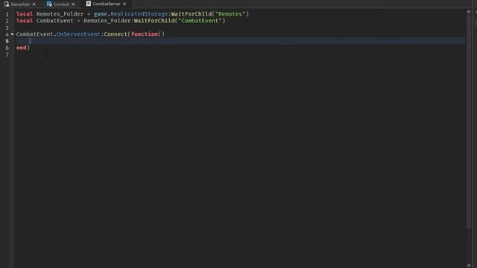Click line number 3 in gutter
477x268 pixels.
[7, 28]
